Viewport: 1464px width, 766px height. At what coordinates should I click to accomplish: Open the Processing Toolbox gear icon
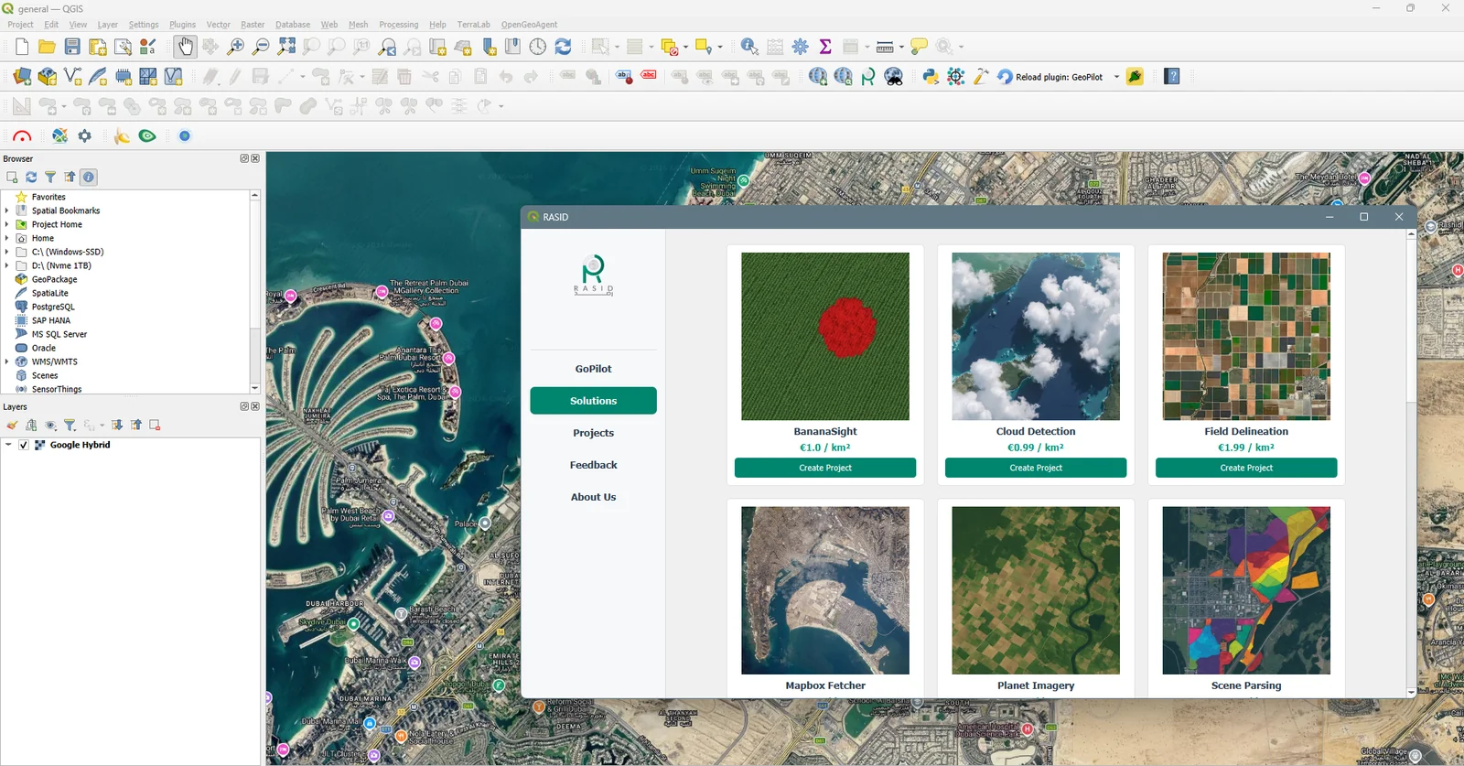coord(801,47)
